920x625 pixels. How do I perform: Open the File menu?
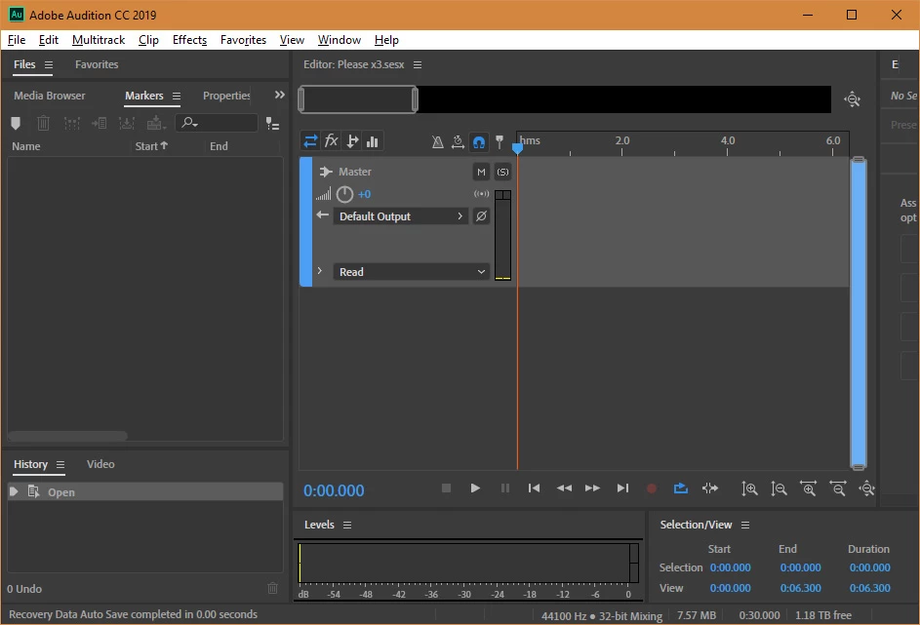click(17, 40)
